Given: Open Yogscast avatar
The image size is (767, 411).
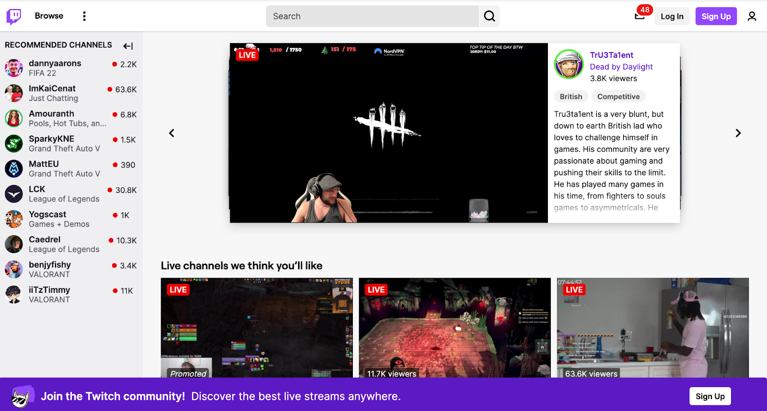Looking at the screenshot, I should pyautogui.click(x=14, y=219).
